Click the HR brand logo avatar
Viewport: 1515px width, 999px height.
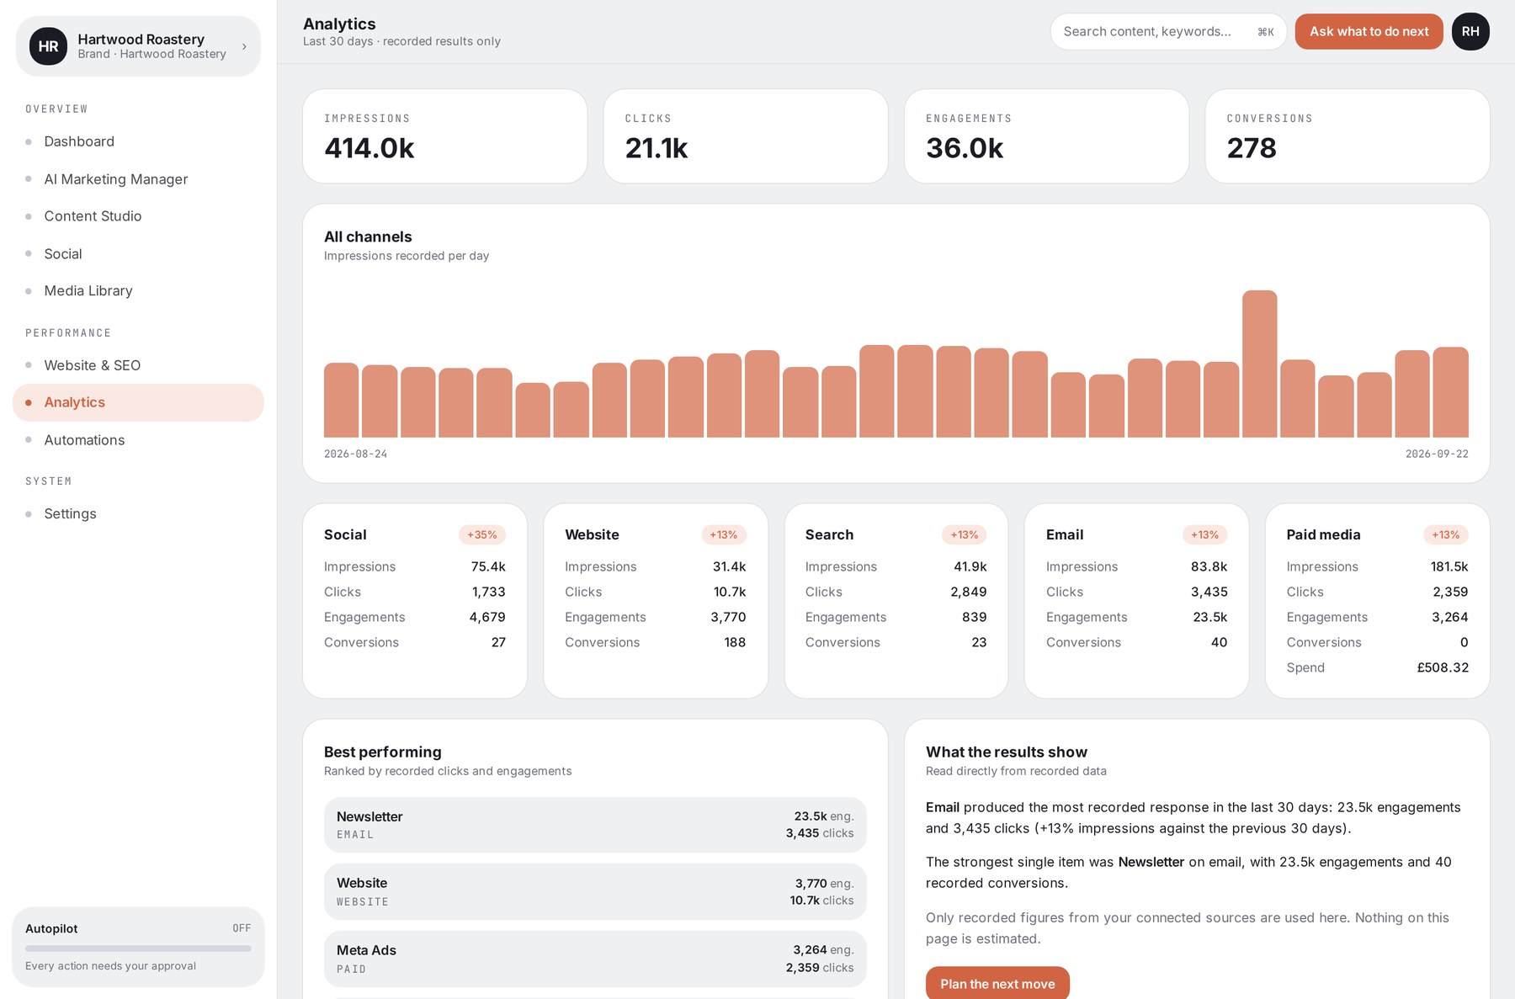tap(48, 46)
